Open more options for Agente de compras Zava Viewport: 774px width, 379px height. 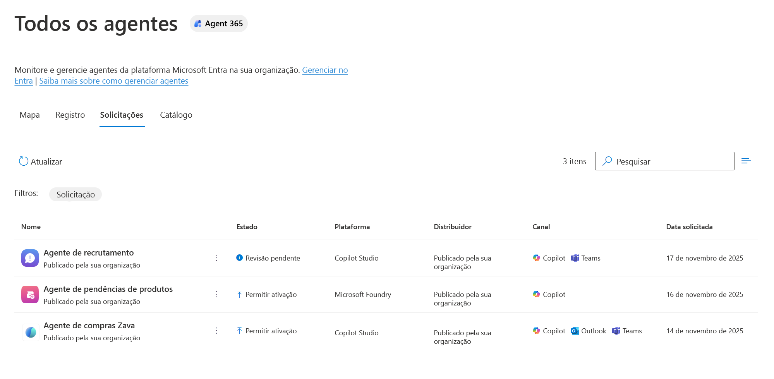click(x=216, y=331)
